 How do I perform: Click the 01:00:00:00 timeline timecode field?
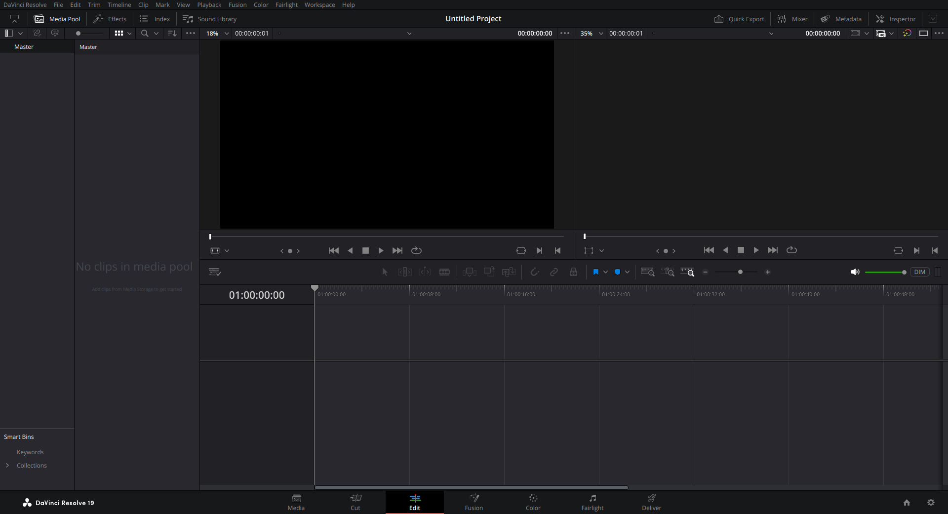257,295
